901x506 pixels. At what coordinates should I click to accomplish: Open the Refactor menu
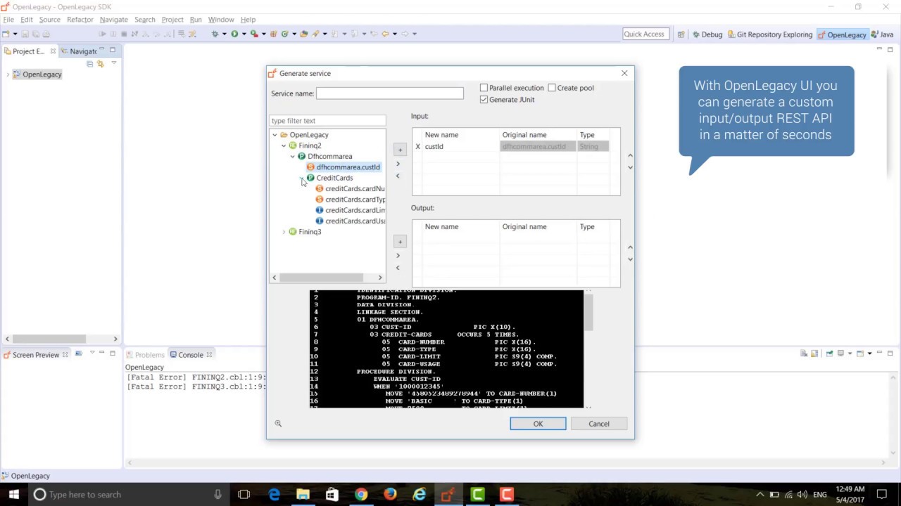(x=80, y=20)
